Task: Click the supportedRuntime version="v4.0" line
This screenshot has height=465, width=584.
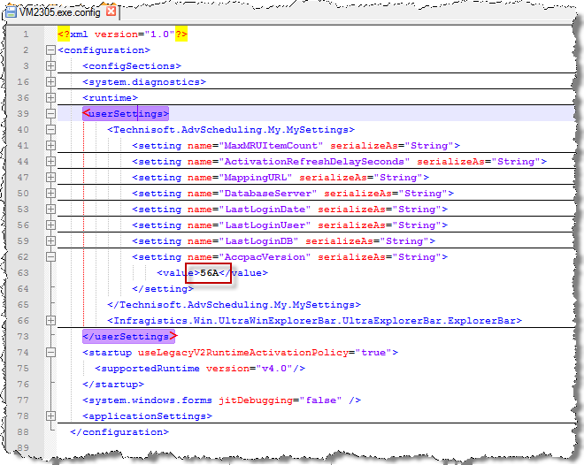Action: (200, 369)
